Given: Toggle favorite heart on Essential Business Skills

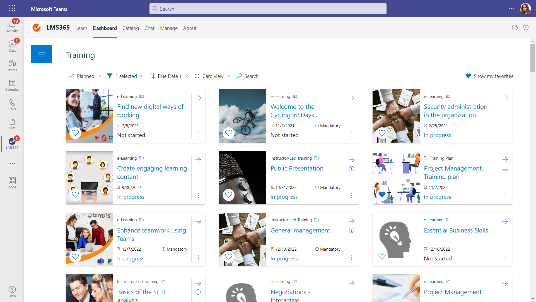Looking at the screenshot, I should (382, 256).
